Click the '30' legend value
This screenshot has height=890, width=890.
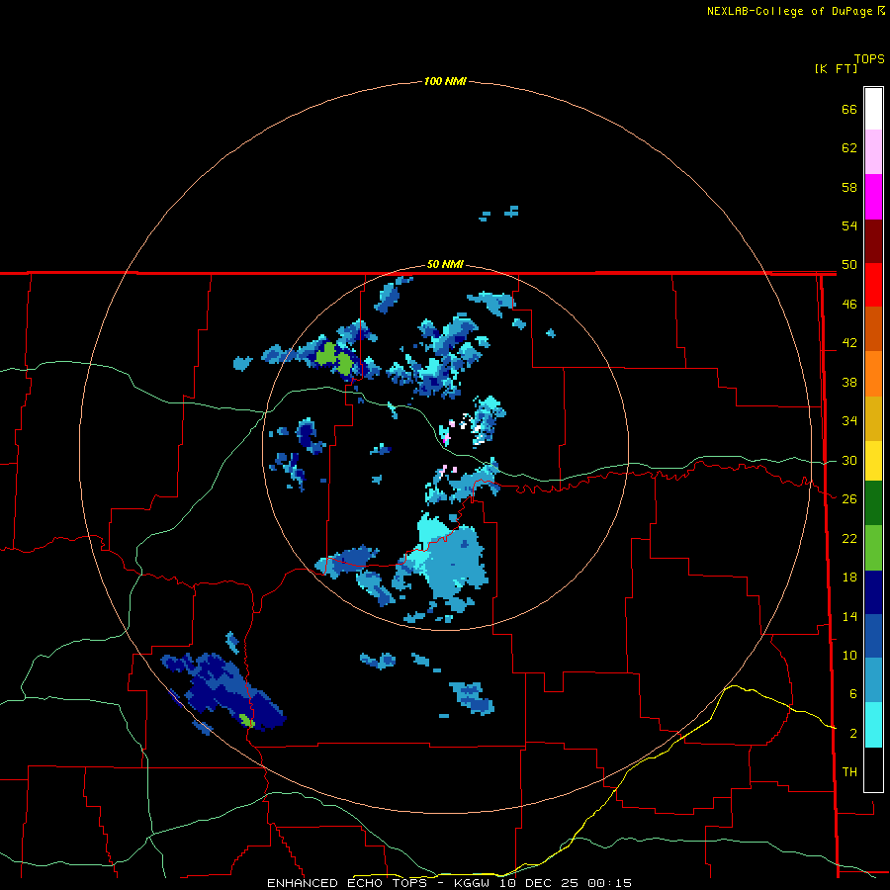(849, 460)
